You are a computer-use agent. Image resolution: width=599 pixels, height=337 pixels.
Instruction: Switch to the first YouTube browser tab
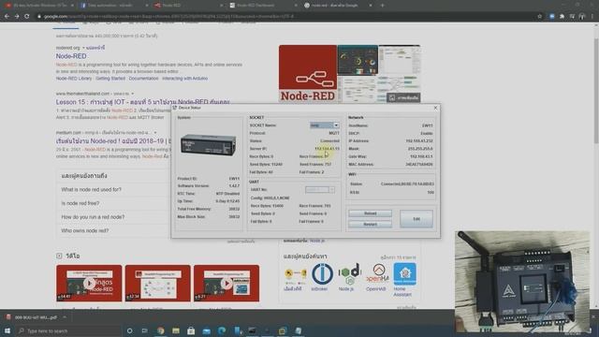tap(39, 6)
